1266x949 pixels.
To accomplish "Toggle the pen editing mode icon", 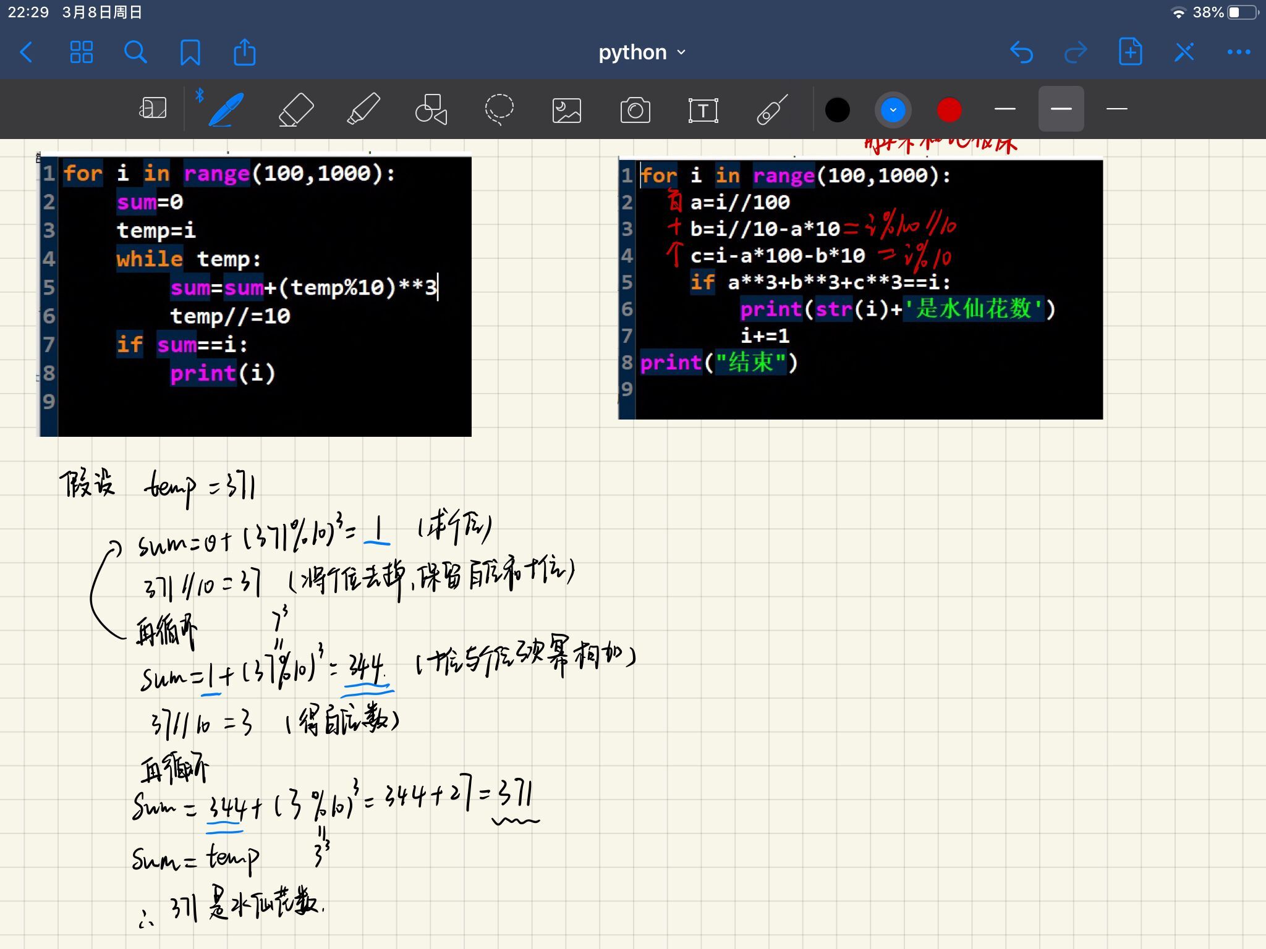I will tap(1184, 53).
